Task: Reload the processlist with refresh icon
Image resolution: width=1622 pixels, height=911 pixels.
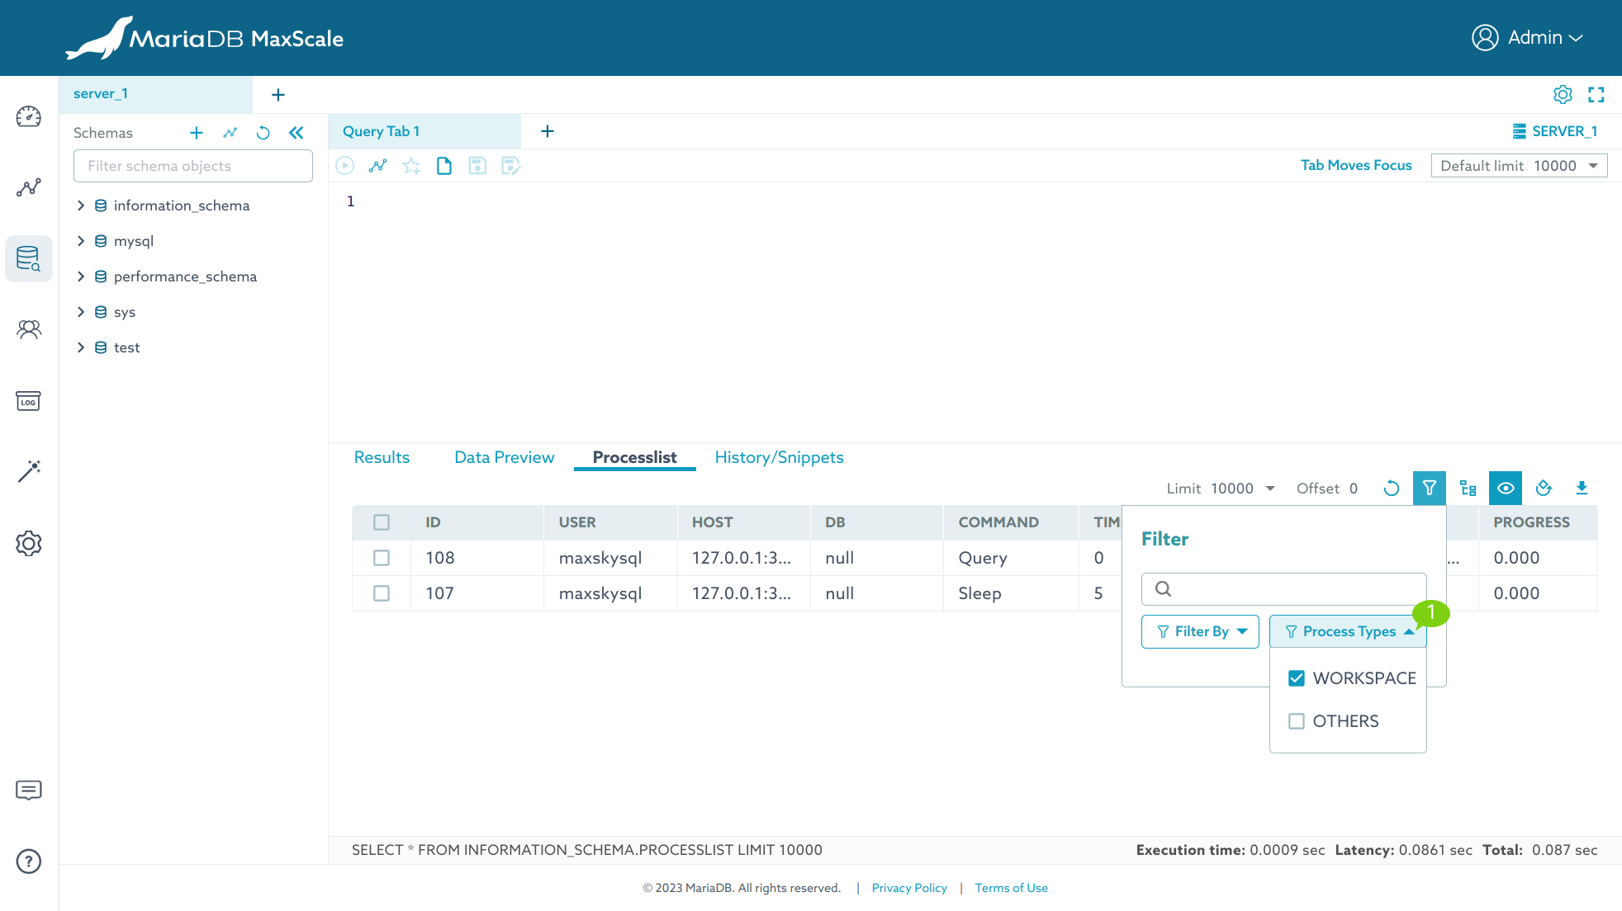Action: tap(1392, 488)
